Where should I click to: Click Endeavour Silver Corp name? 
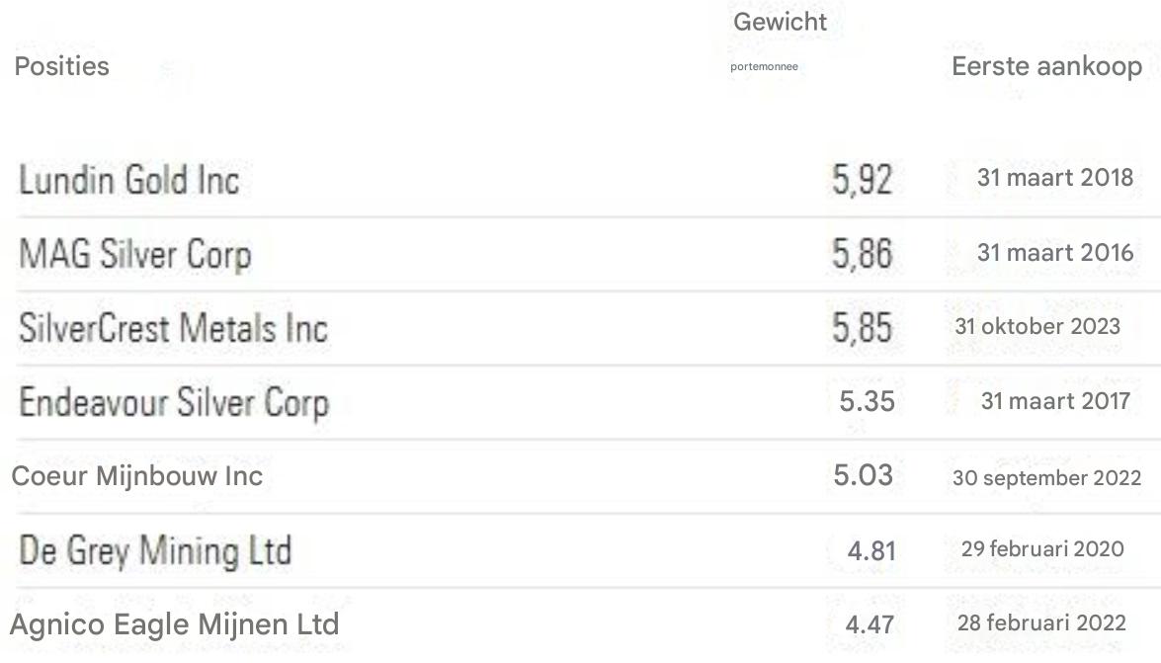[173, 402]
